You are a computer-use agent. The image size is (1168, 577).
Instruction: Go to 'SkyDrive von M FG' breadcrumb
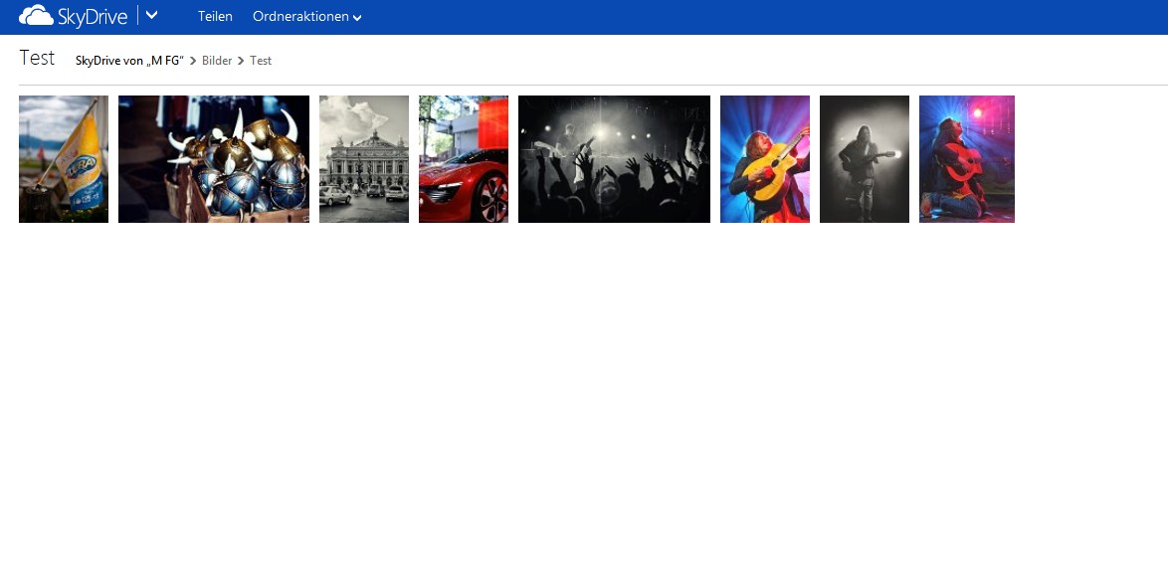tap(129, 61)
